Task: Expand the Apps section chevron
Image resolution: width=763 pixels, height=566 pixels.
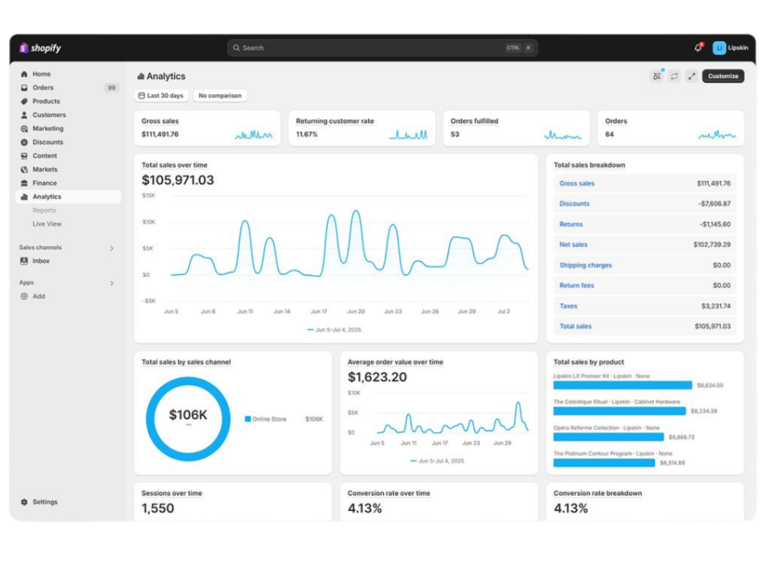Action: click(x=112, y=283)
